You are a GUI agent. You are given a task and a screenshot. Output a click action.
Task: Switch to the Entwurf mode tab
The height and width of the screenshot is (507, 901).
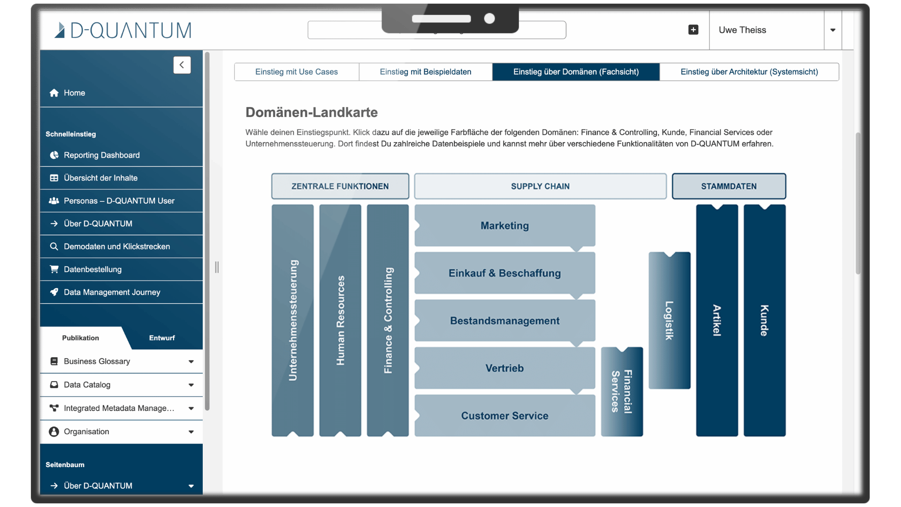162,338
